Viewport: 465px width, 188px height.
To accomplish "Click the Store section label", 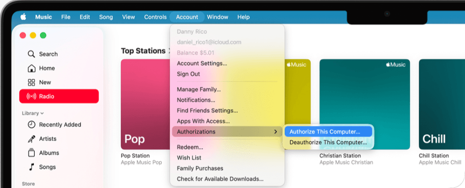I will [x=28, y=184].
